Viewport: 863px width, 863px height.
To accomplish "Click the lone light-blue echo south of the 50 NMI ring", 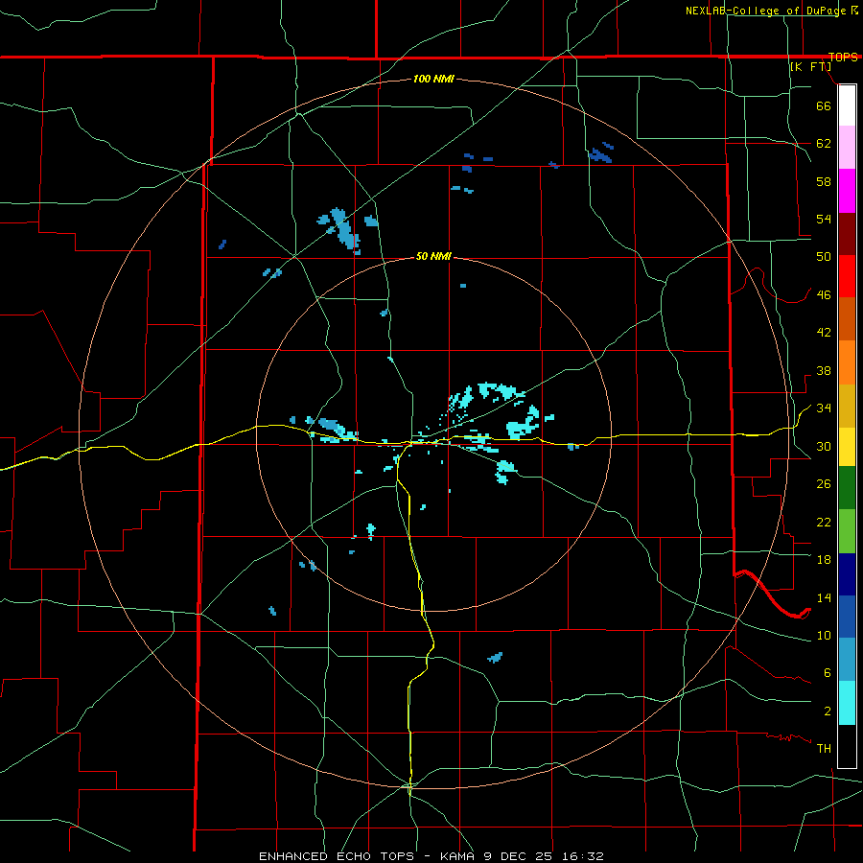I will click(495, 657).
